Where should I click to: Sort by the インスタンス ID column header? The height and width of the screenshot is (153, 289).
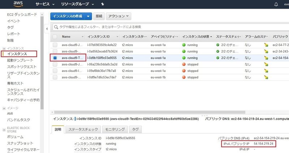pyautogui.click(x=98, y=37)
